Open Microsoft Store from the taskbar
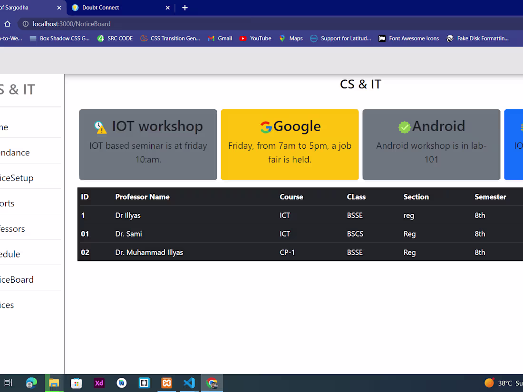 pyautogui.click(x=76, y=383)
